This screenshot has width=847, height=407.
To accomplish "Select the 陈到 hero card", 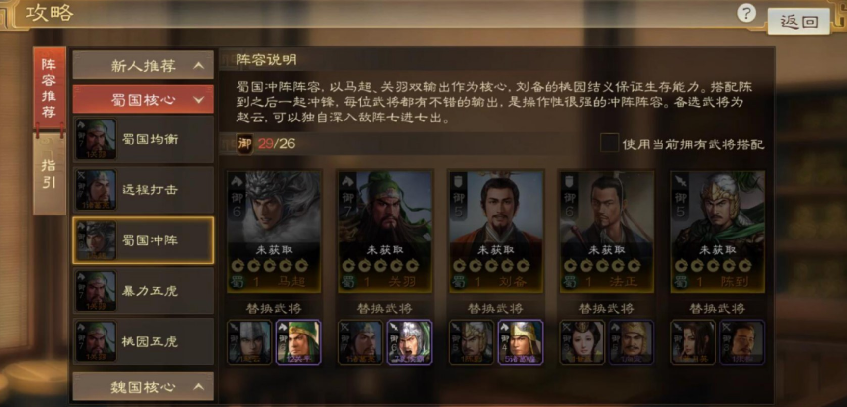I will 717,232.
